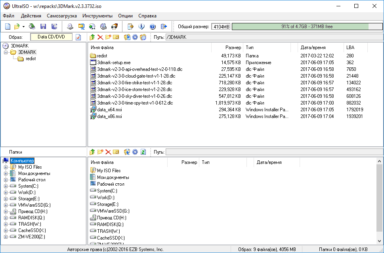This screenshot has width=384, height=253.
Task: Click red X delete in image toolbar
Action: point(100,37)
